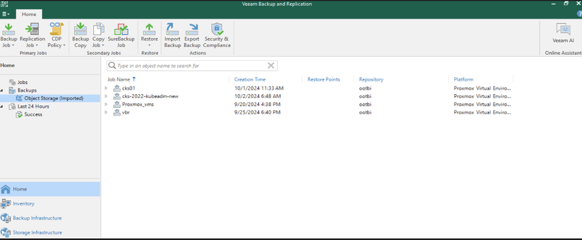The image size is (582, 240).
Task: Select the cks01 job name
Action: pos(128,88)
